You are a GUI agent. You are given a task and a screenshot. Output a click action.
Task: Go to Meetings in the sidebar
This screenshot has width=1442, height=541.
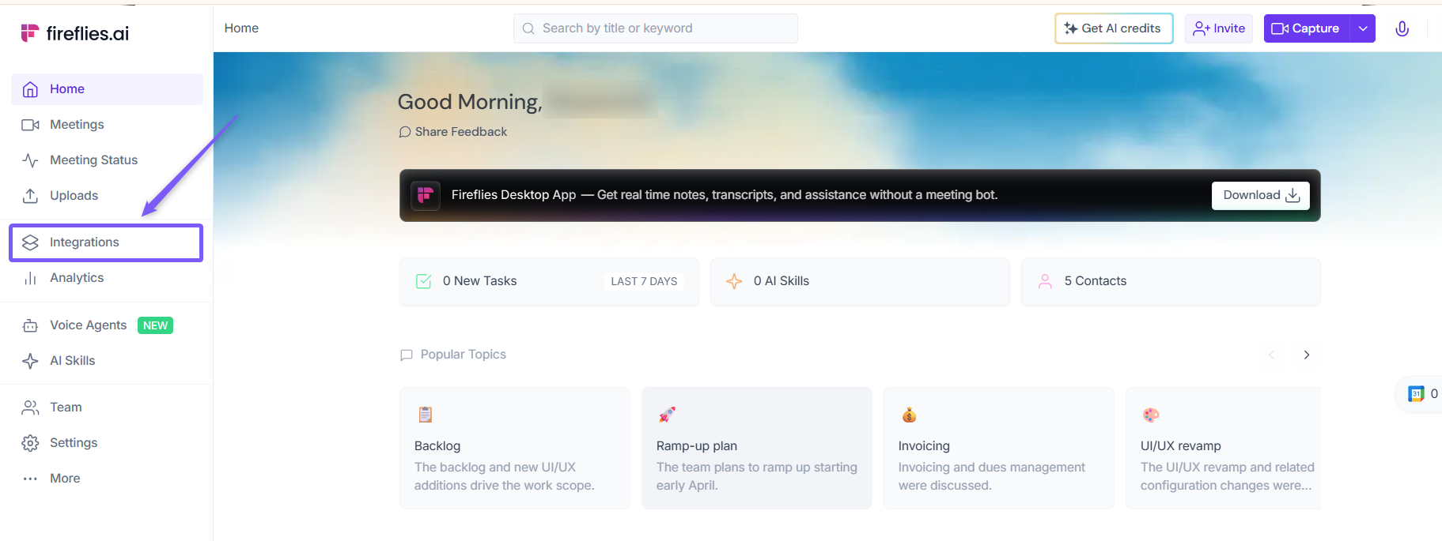[77, 125]
